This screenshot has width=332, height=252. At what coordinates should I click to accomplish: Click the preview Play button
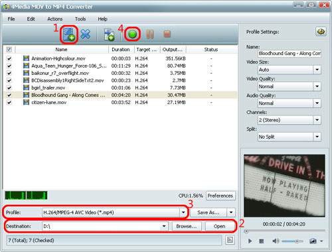(250, 241)
